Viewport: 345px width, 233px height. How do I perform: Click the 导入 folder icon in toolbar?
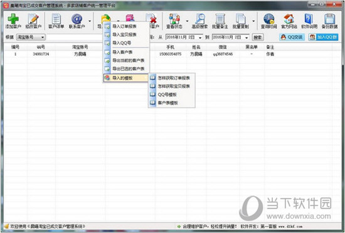click(x=106, y=18)
